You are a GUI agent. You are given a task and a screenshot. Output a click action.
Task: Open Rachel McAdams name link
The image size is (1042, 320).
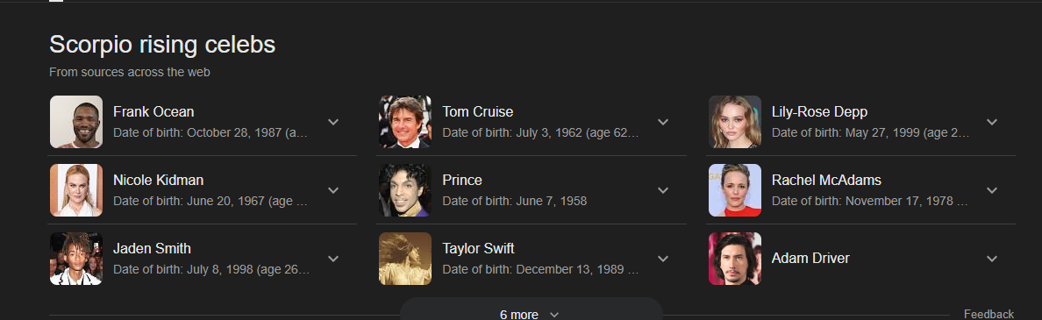click(826, 180)
